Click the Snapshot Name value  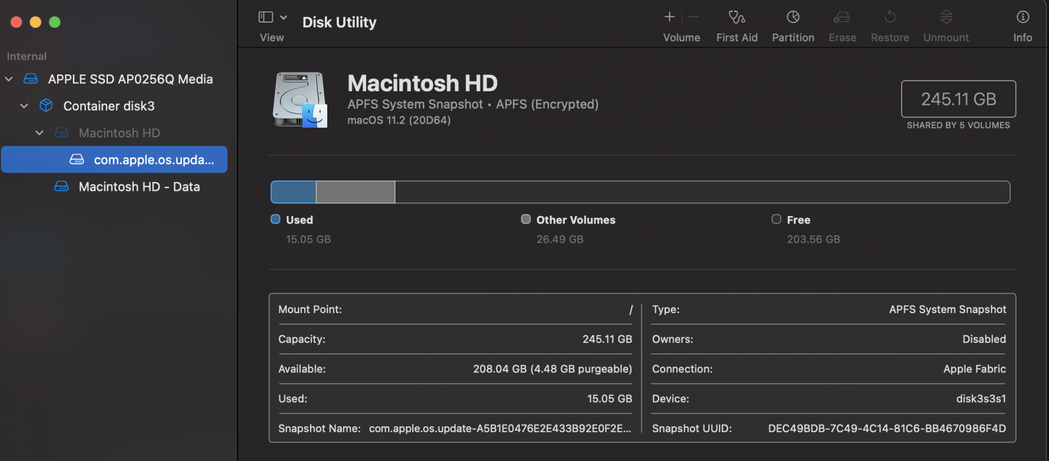[x=500, y=428]
